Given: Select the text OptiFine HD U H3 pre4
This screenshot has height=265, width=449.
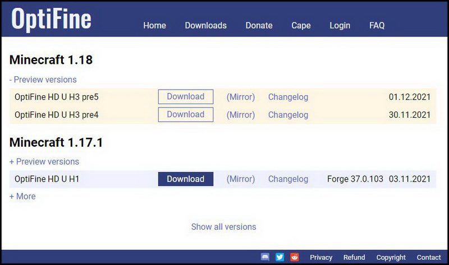Looking at the screenshot, I should point(57,115).
